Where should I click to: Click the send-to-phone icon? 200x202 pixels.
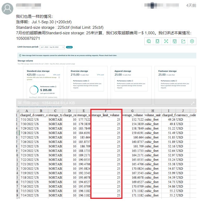tap(157, 41)
